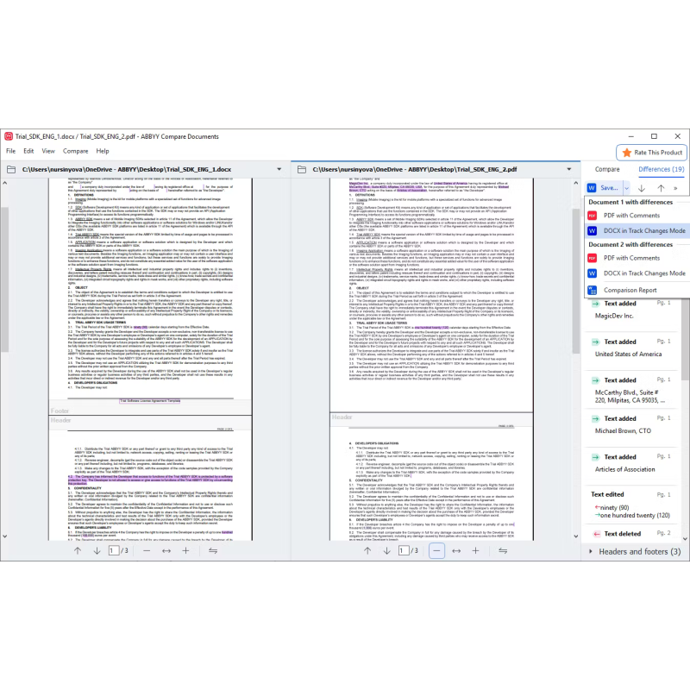Expand Headers and footers (3) section
Screen dimensions: 690x690
(x=638, y=551)
